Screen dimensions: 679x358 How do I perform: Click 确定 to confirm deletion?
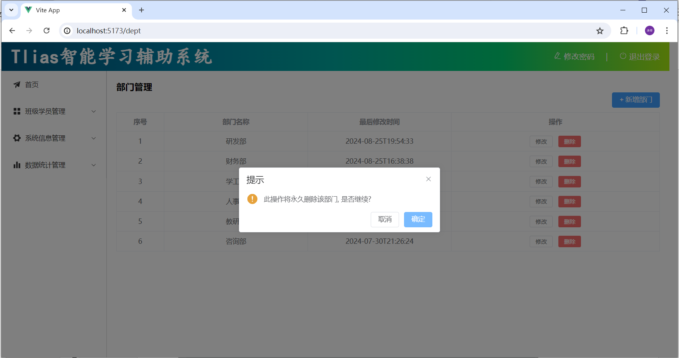418,219
